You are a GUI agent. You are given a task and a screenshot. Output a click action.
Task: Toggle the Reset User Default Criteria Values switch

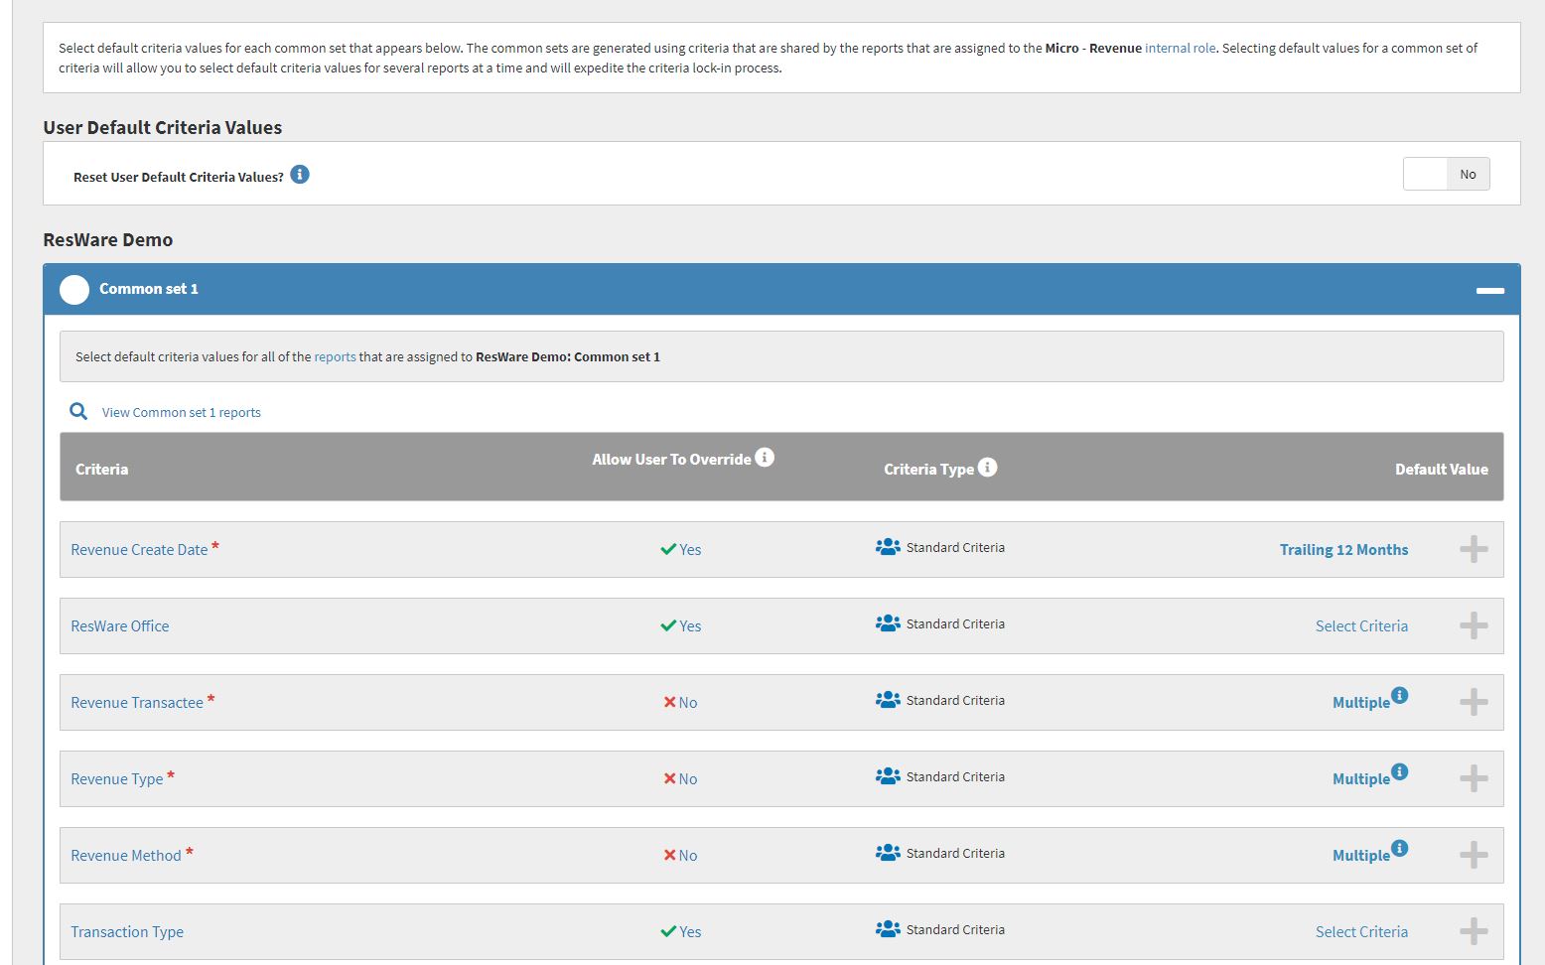1446,174
